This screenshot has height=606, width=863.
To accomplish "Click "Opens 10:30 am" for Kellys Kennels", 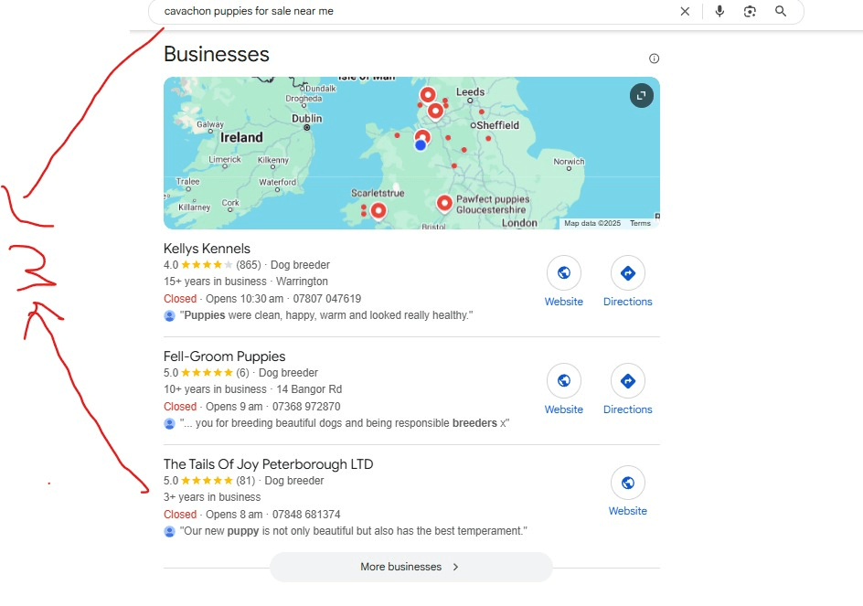I will (244, 299).
